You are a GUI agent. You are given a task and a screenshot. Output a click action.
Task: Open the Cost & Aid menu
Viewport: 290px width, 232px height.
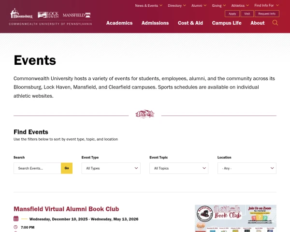[190, 23]
